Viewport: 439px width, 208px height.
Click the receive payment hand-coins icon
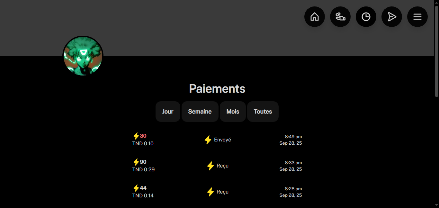point(340,17)
